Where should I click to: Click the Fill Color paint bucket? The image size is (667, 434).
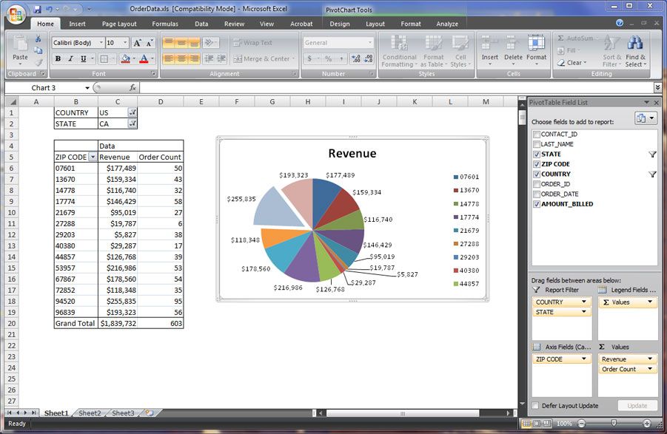(x=125, y=58)
